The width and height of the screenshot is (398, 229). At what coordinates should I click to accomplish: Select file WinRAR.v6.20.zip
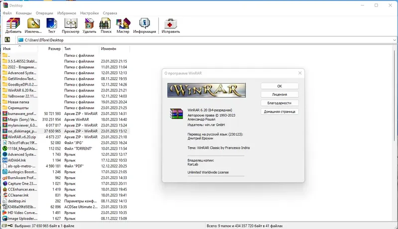coord(66,137)
